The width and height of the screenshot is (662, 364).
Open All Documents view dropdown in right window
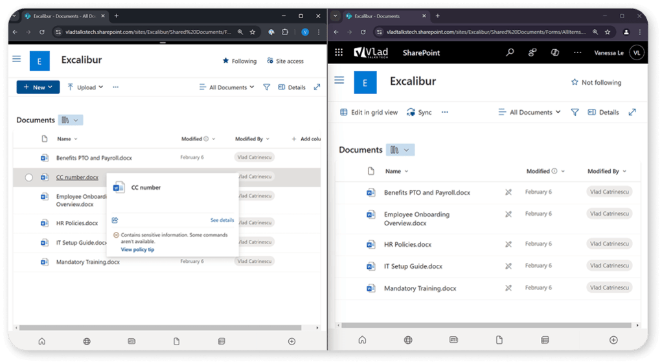pyautogui.click(x=529, y=112)
